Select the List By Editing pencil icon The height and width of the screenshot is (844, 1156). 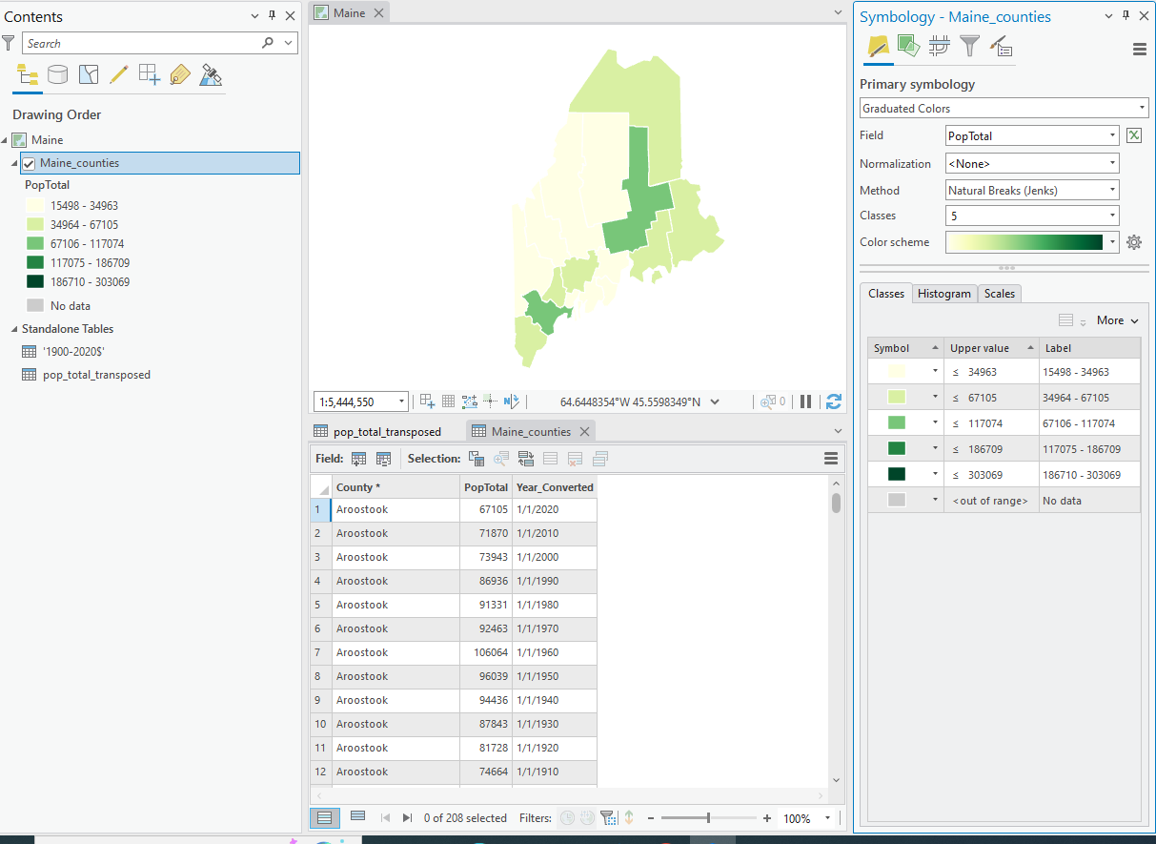pyautogui.click(x=119, y=75)
